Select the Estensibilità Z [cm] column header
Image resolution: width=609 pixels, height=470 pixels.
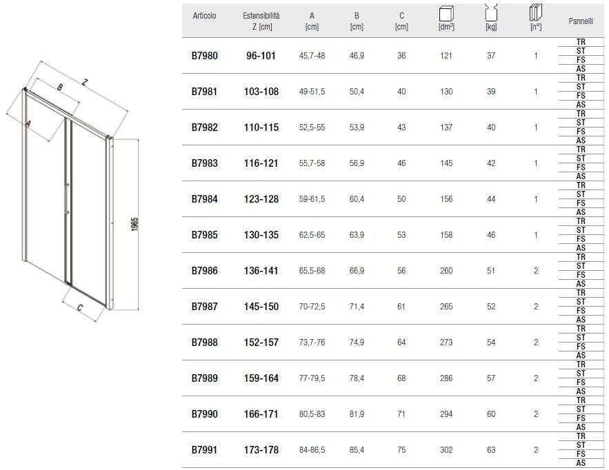point(262,21)
